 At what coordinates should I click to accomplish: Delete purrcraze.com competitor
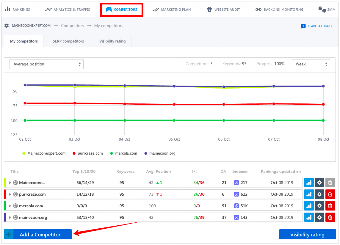330,194
